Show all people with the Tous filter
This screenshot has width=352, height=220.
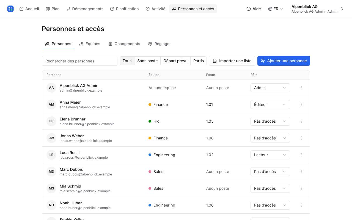pos(127,61)
